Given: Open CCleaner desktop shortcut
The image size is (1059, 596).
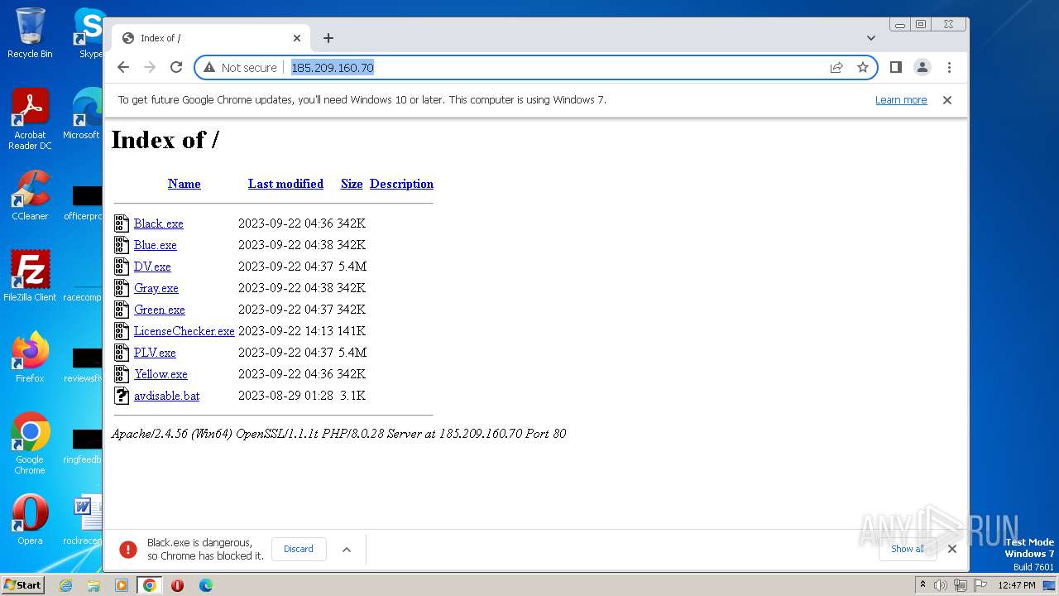Looking at the screenshot, I should 30,195.
